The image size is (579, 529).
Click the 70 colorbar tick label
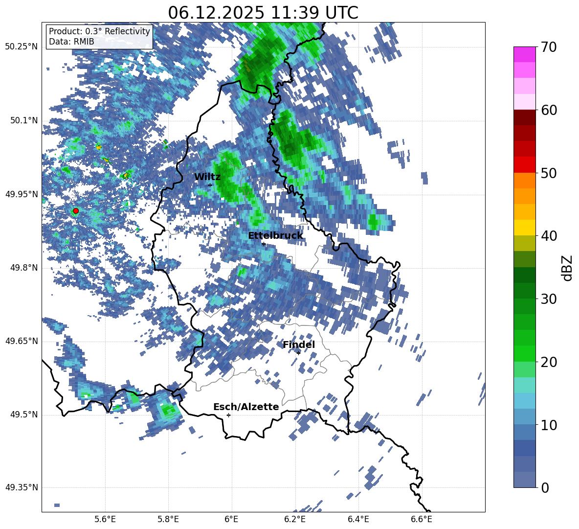549,47
